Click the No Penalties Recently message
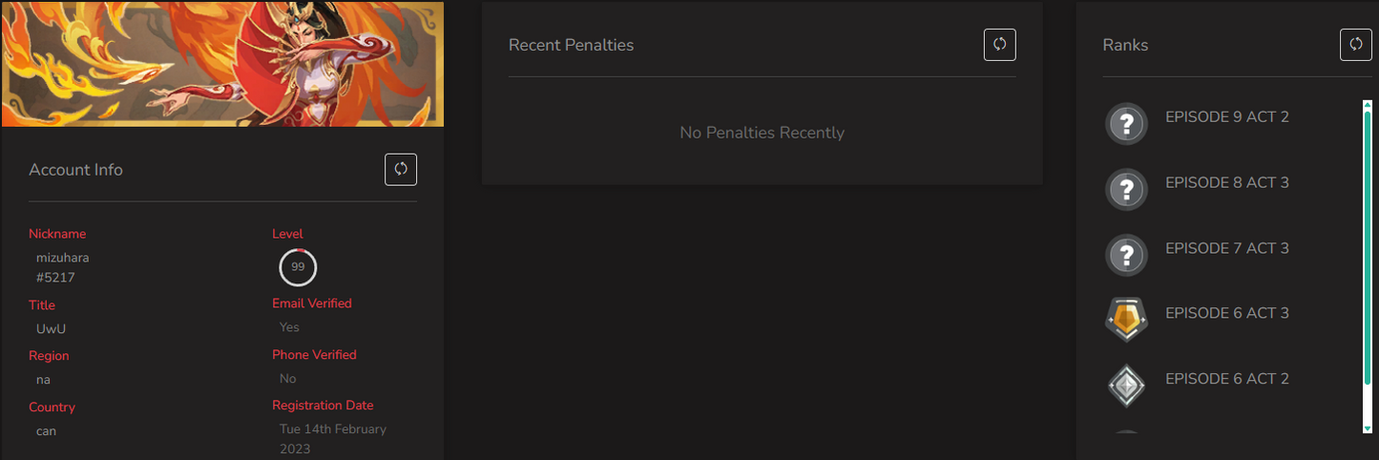This screenshot has height=460, width=1379. 762,133
